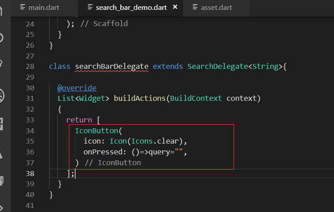Select line number 31 in gutter
The image size is (334, 212).
pyautogui.click(x=30, y=99)
